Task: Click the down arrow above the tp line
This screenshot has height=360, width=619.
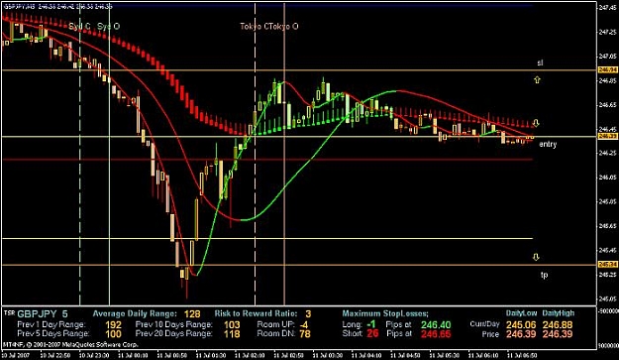Action: [536, 257]
